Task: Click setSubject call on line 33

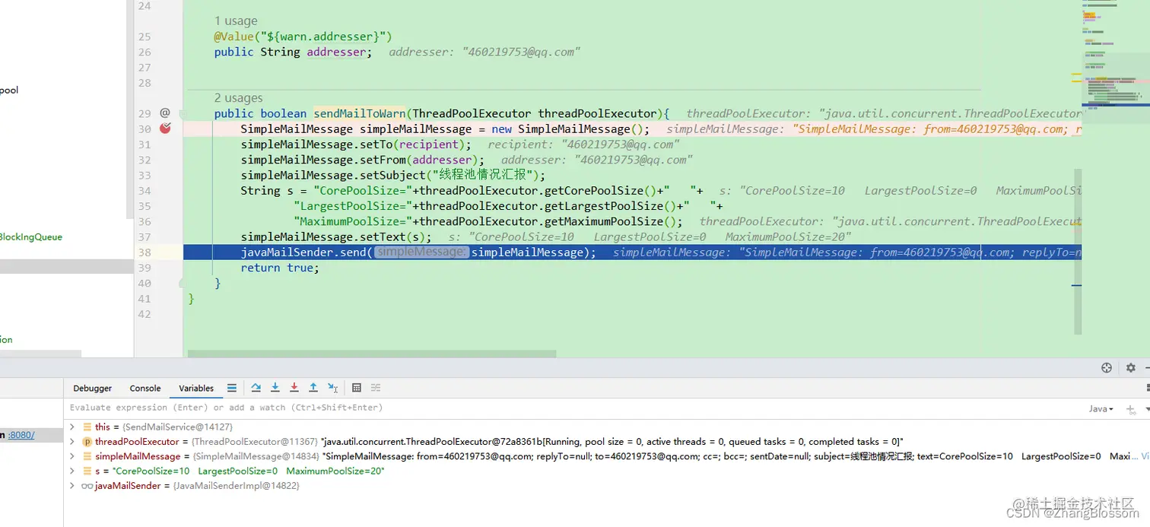Action: (392, 175)
